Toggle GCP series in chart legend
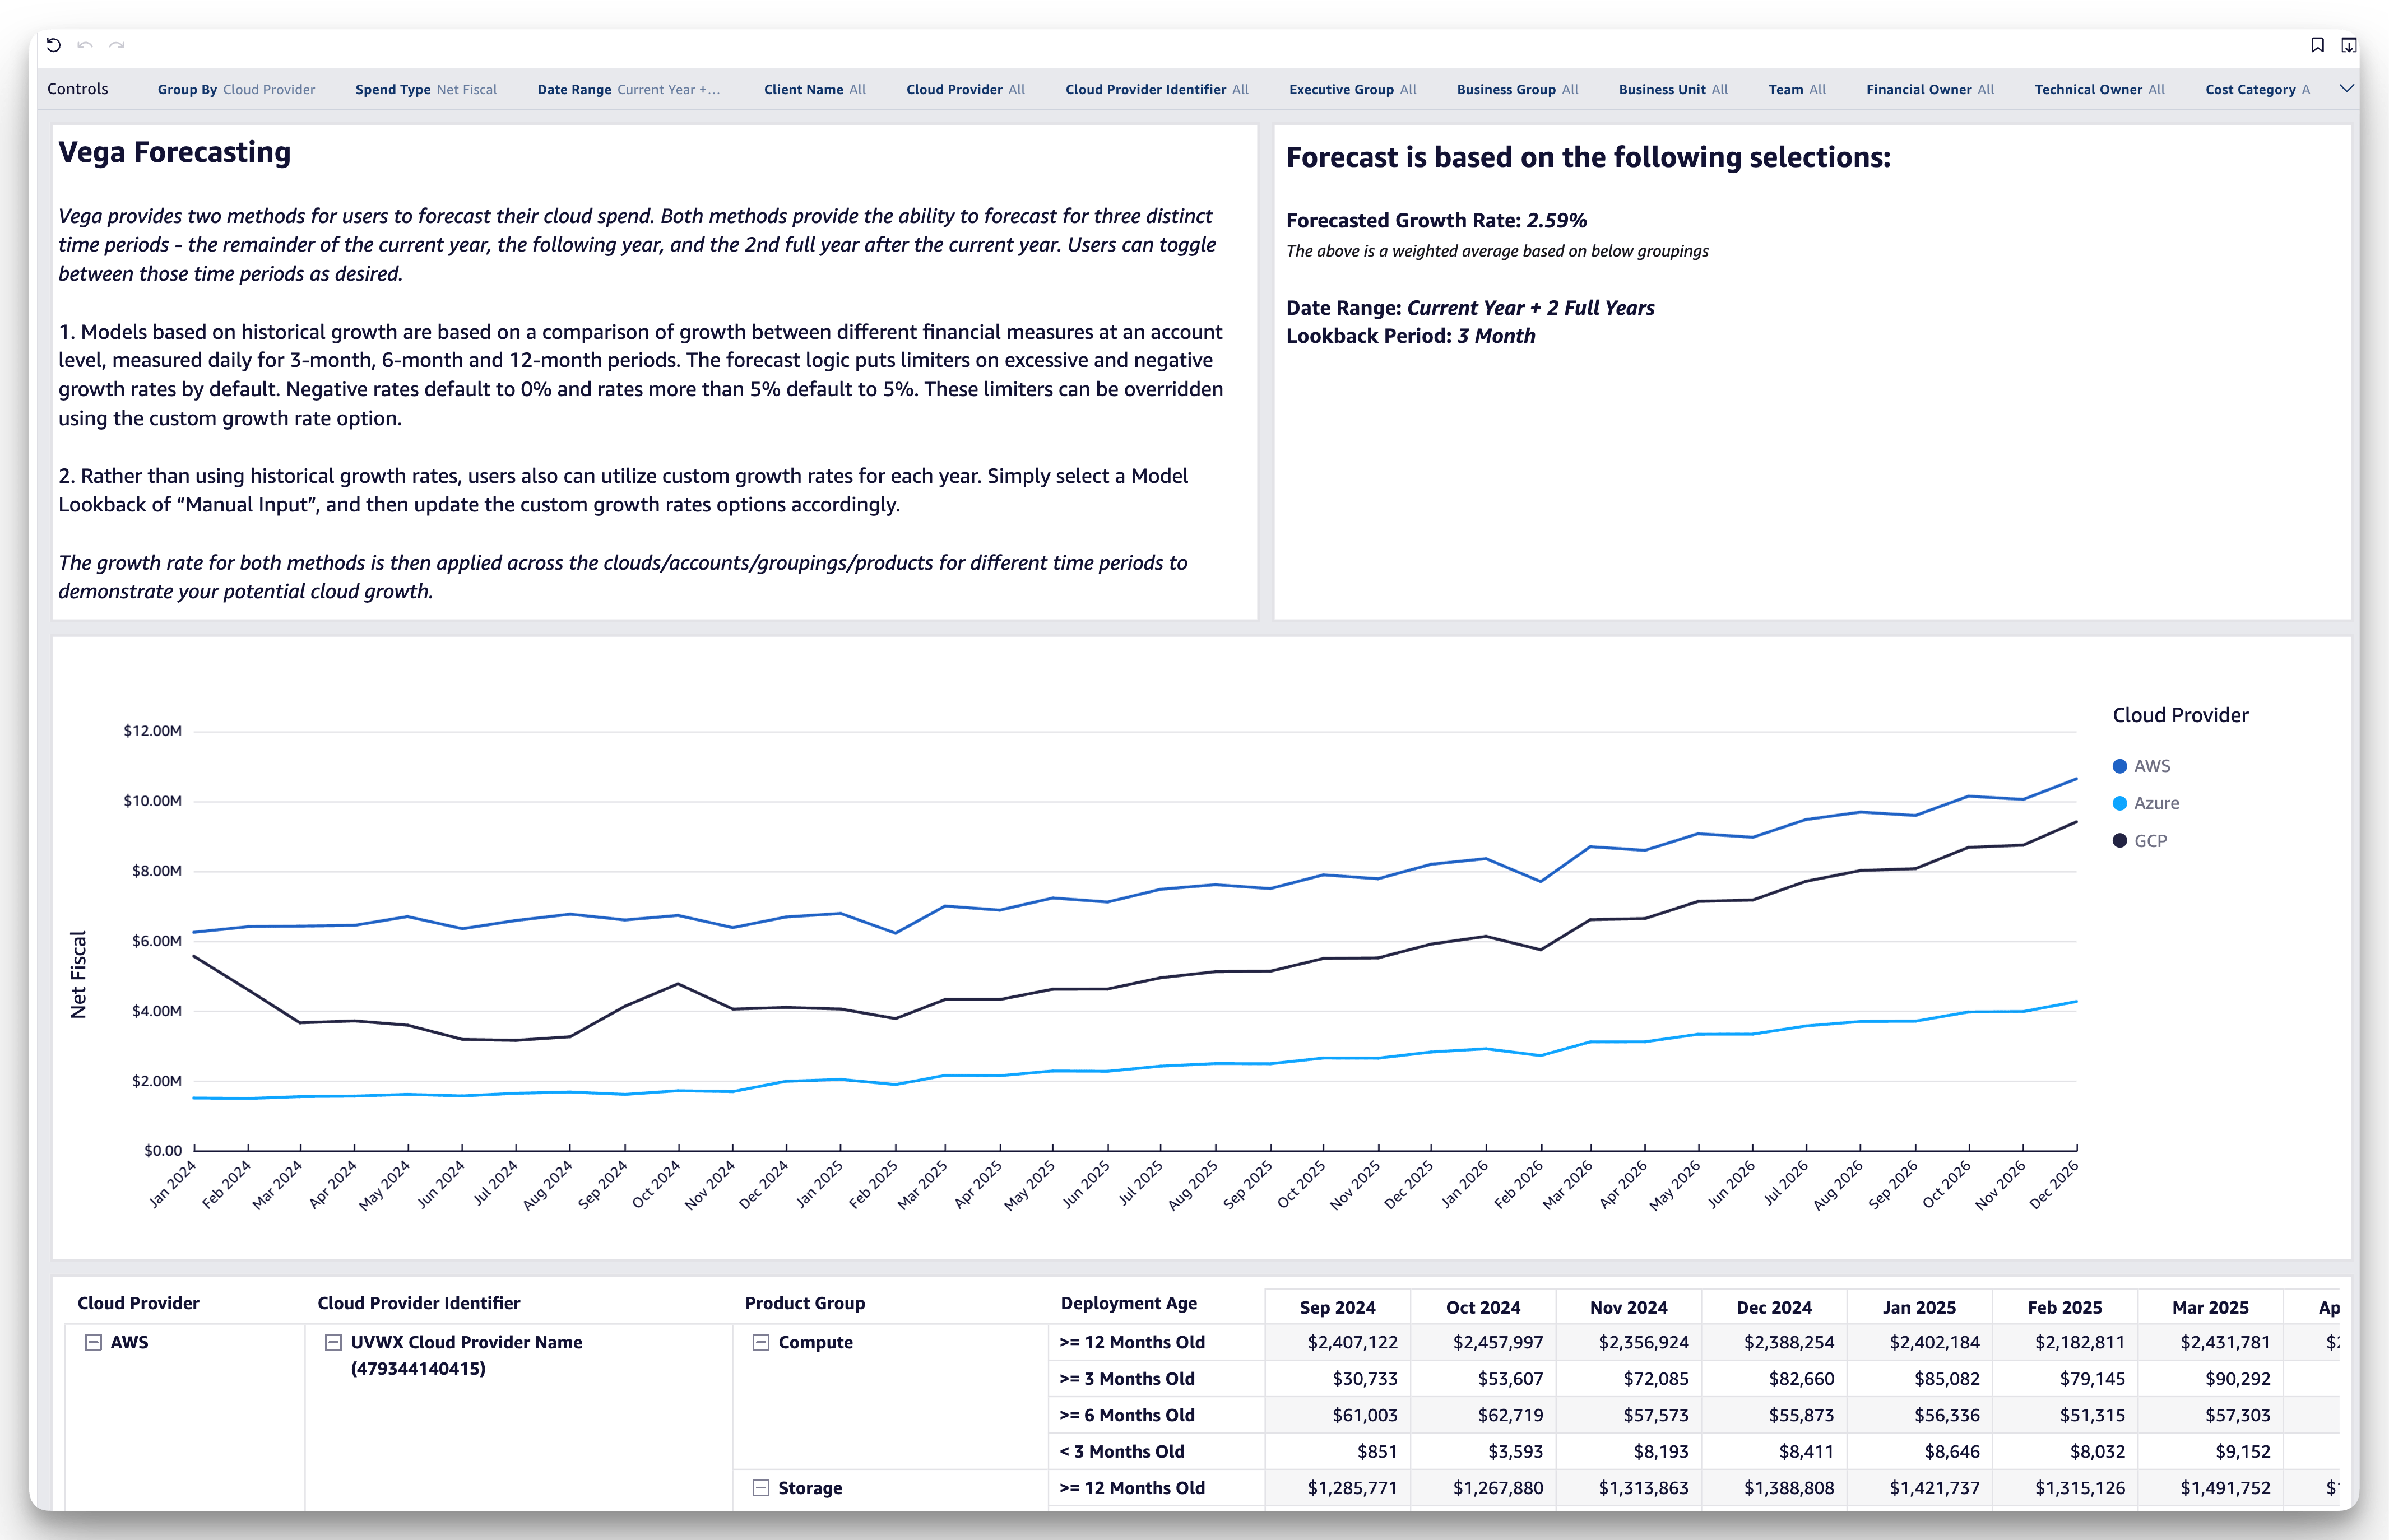2389x1540 pixels. click(x=2139, y=841)
